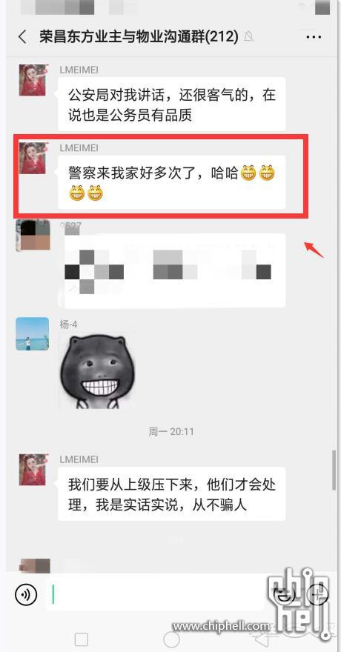Tap the pixelated avatar of user 0527

[x=33, y=236]
